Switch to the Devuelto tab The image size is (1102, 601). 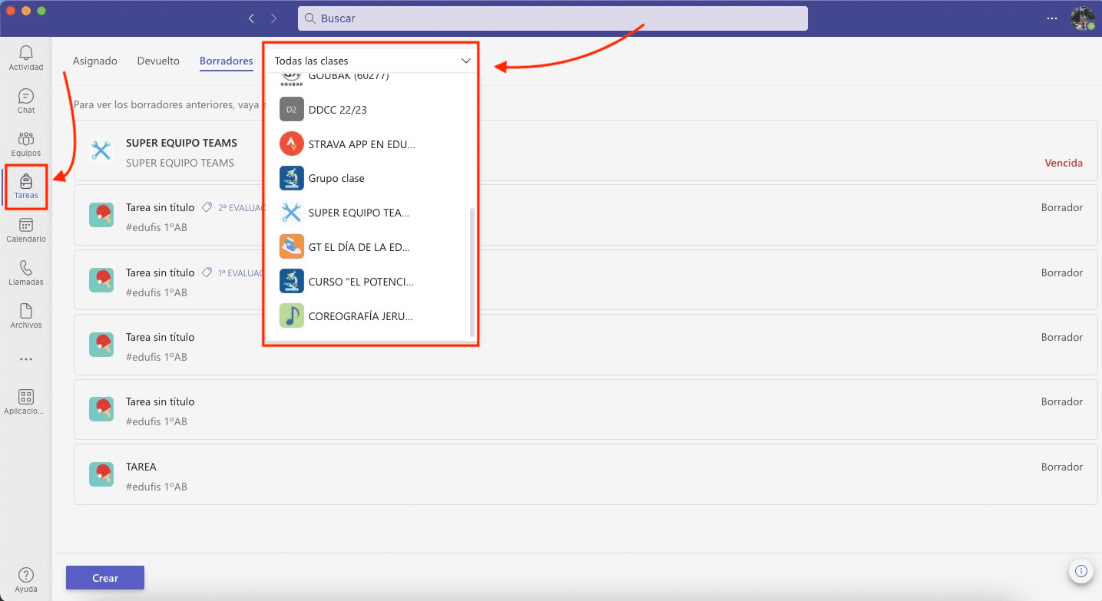point(158,61)
